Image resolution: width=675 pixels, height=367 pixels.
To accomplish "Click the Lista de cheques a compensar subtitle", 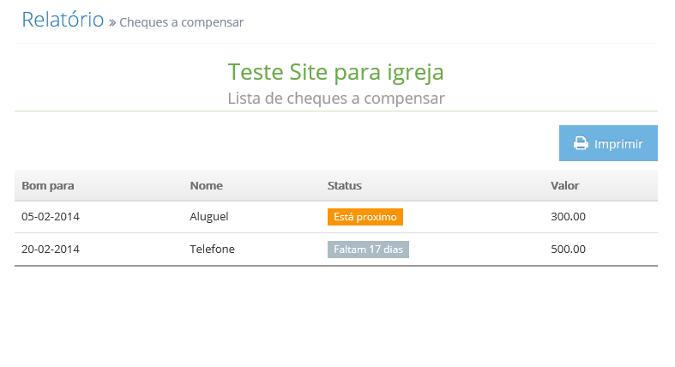I will click(336, 99).
